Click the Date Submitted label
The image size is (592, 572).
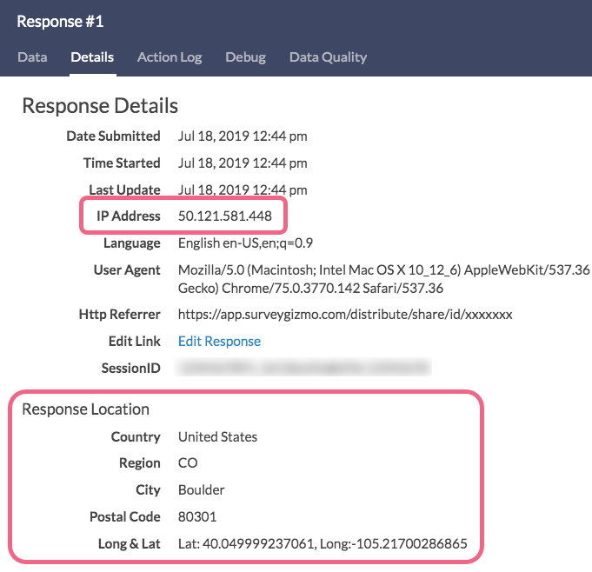coord(113,136)
